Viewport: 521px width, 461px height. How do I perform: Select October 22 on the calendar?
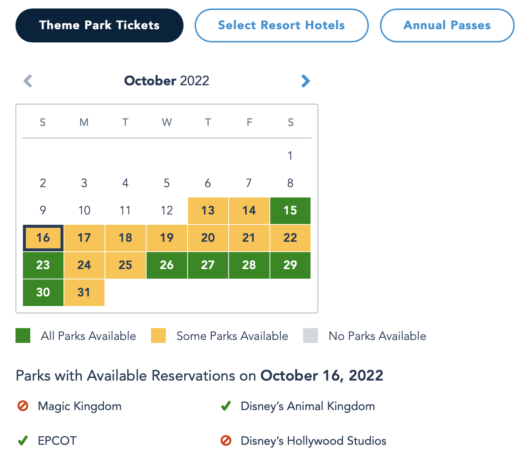click(x=290, y=238)
